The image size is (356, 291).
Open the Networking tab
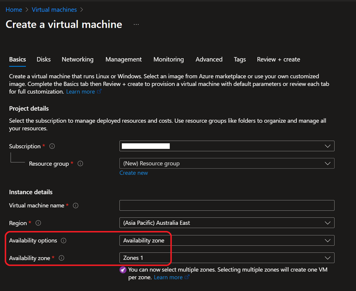tap(78, 59)
